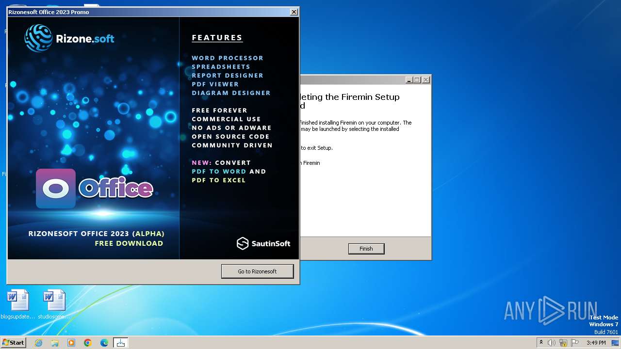
Task: Click the Show desktop button
Action: coord(616,343)
